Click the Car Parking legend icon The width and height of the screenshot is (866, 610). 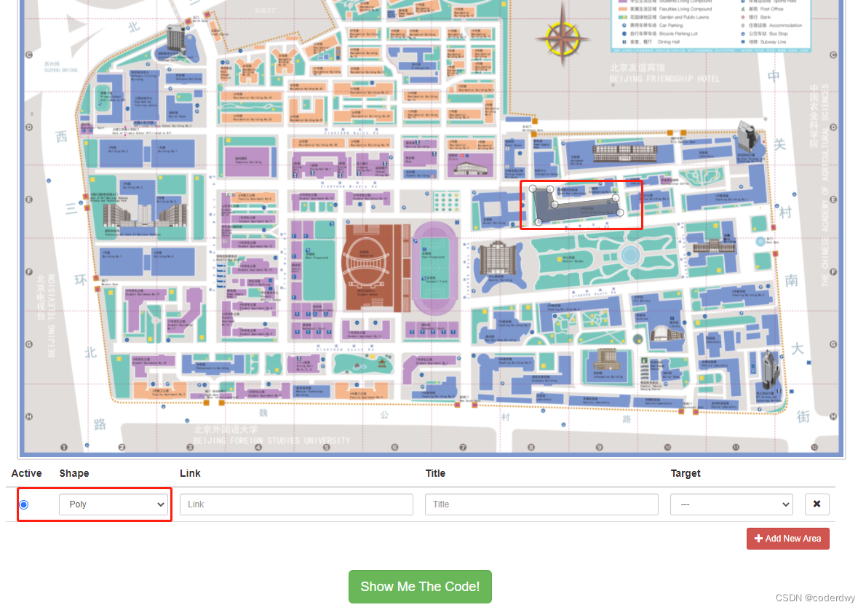(x=624, y=25)
